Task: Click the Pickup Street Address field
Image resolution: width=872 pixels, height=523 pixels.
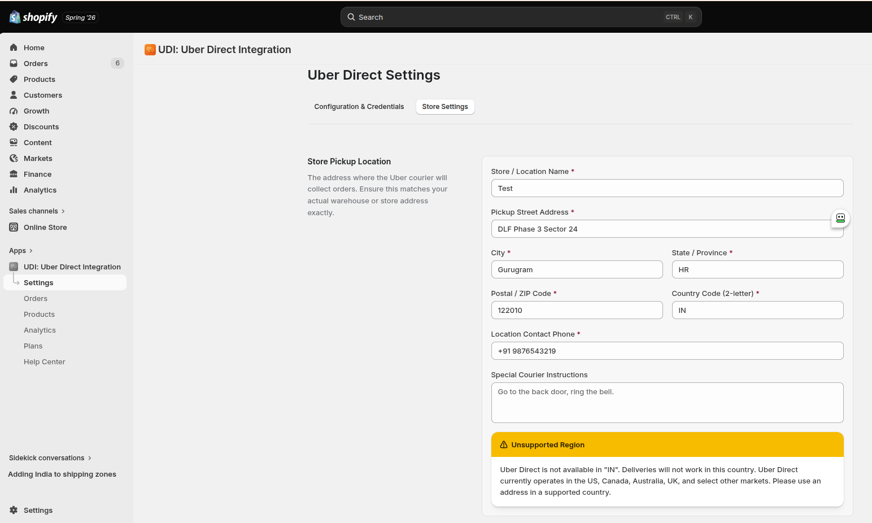Action: [x=667, y=229]
